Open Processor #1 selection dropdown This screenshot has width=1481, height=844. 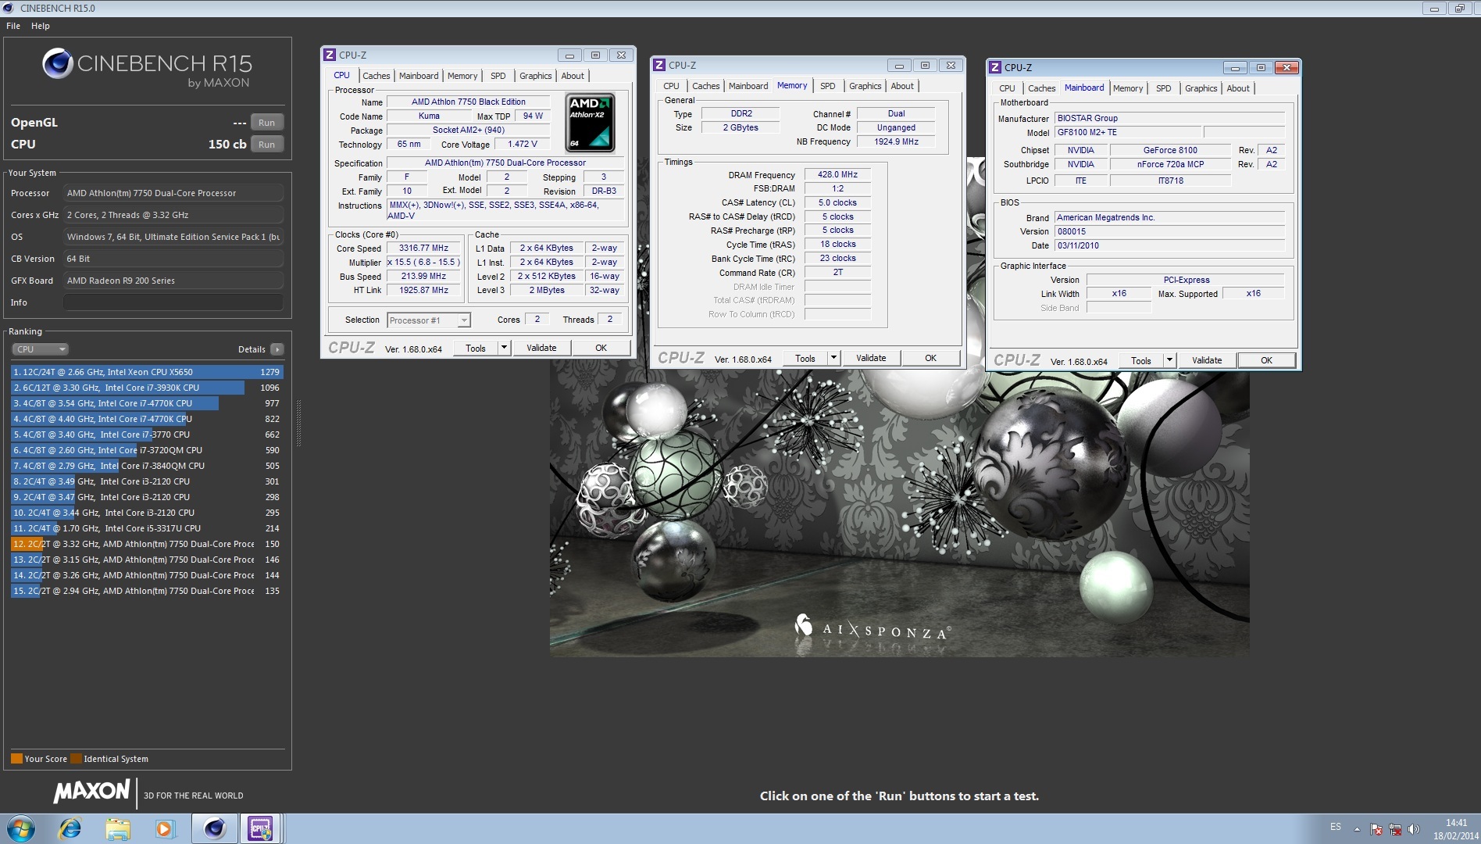[x=429, y=320]
